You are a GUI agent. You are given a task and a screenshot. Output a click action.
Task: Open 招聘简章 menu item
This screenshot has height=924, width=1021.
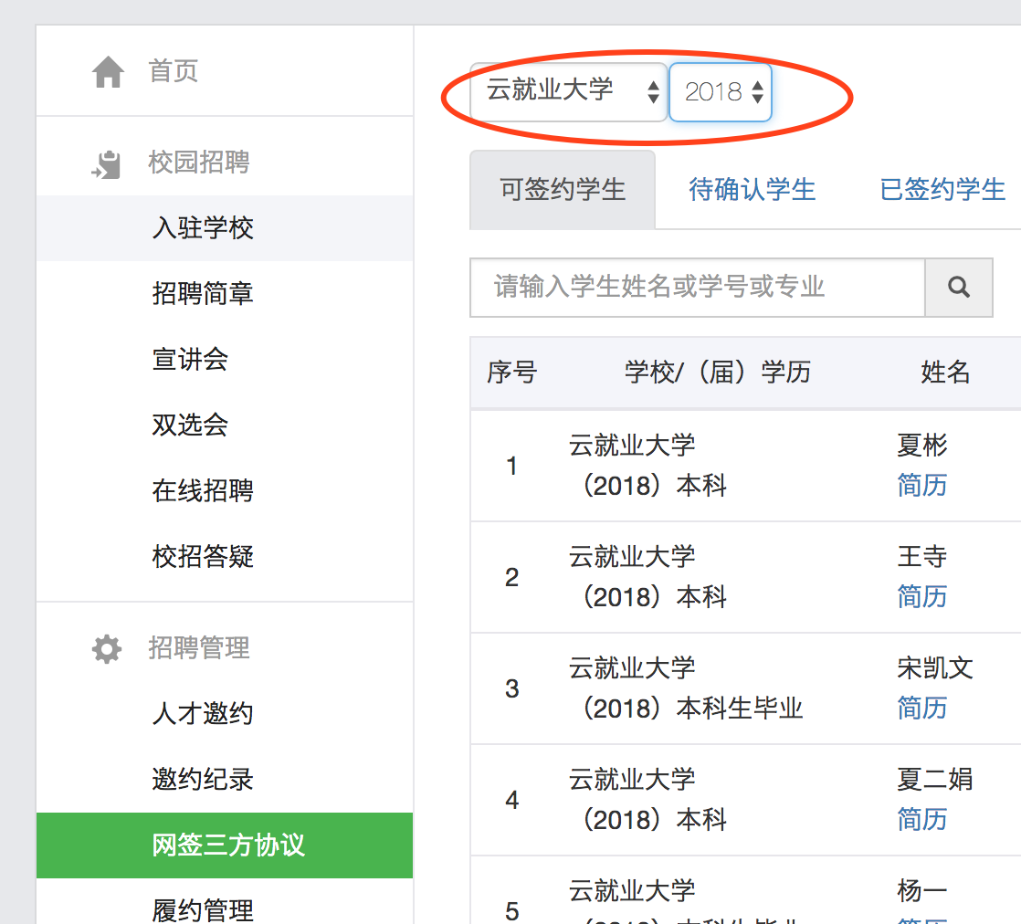tap(203, 294)
